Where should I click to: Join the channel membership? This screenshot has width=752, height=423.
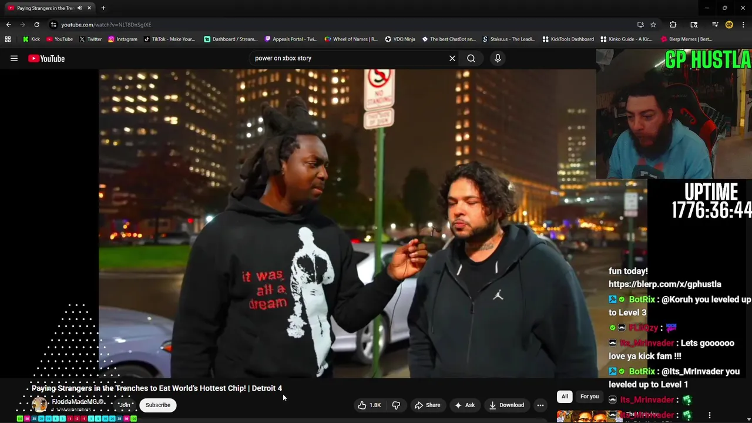coord(125,405)
